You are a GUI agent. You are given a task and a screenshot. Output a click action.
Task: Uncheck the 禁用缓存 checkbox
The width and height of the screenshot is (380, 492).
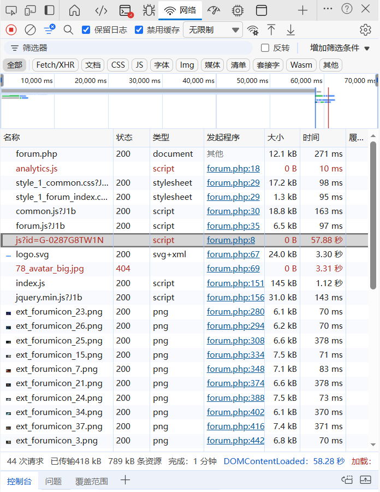139,30
